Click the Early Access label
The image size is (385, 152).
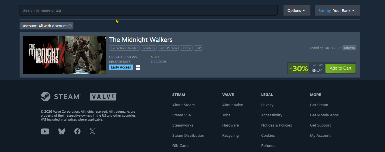(121, 67)
